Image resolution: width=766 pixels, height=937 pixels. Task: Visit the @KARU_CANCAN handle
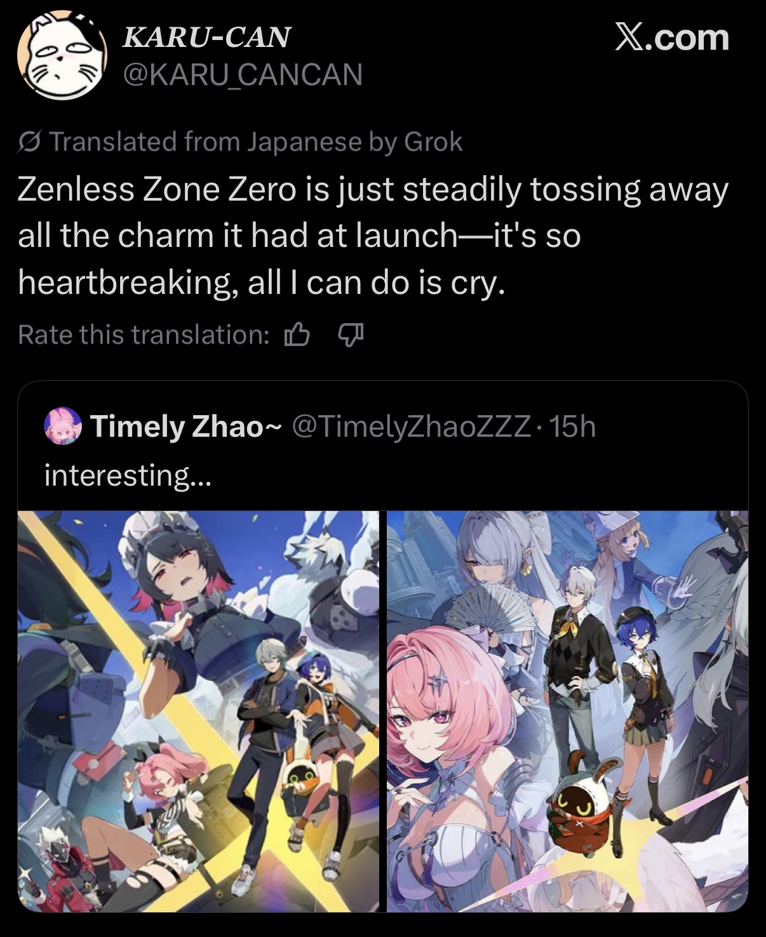point(242,75)
